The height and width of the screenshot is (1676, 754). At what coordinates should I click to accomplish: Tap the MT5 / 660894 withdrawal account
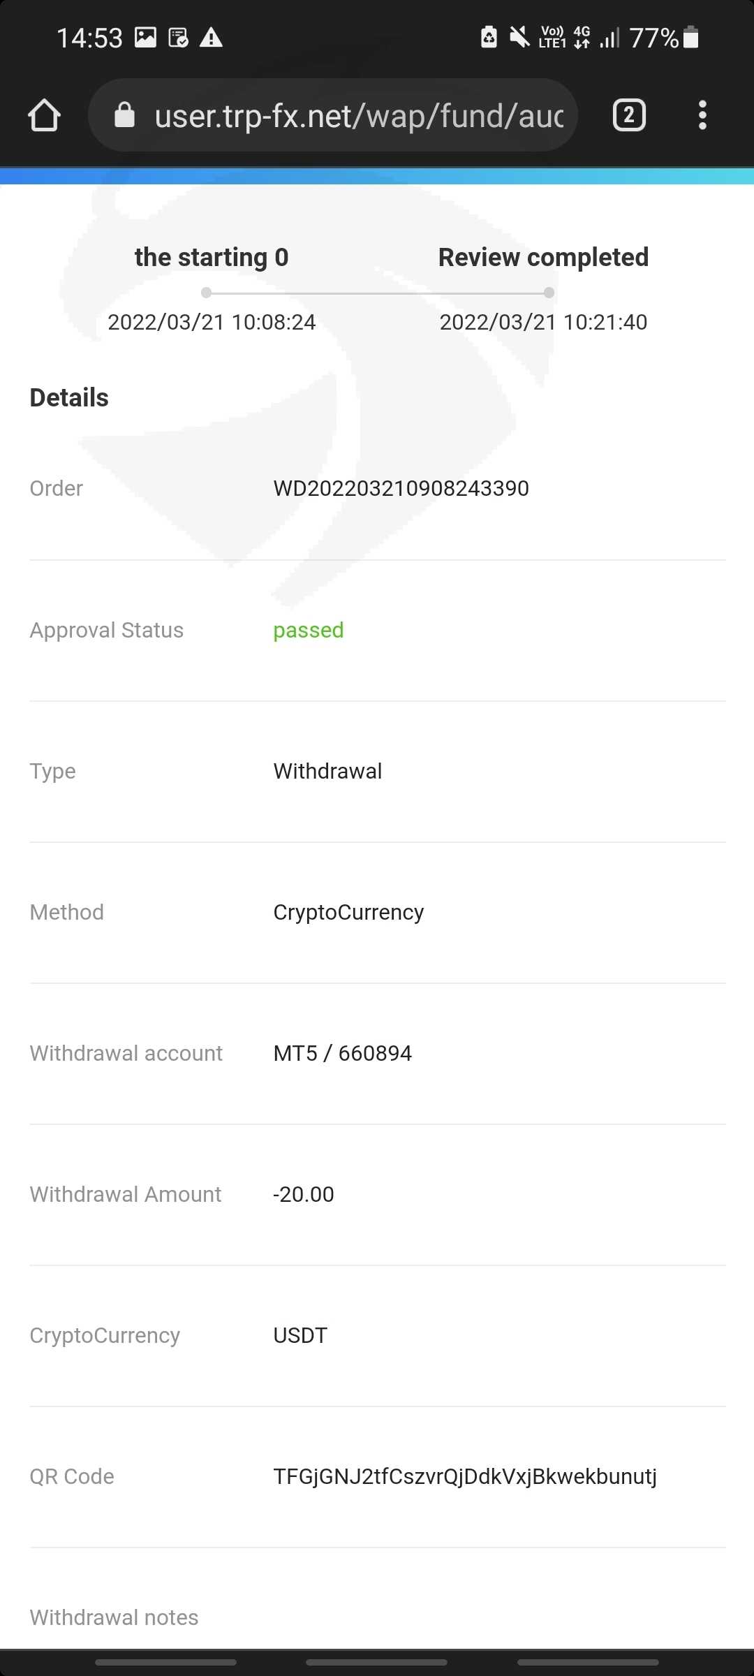click(x=342, y=1053)
